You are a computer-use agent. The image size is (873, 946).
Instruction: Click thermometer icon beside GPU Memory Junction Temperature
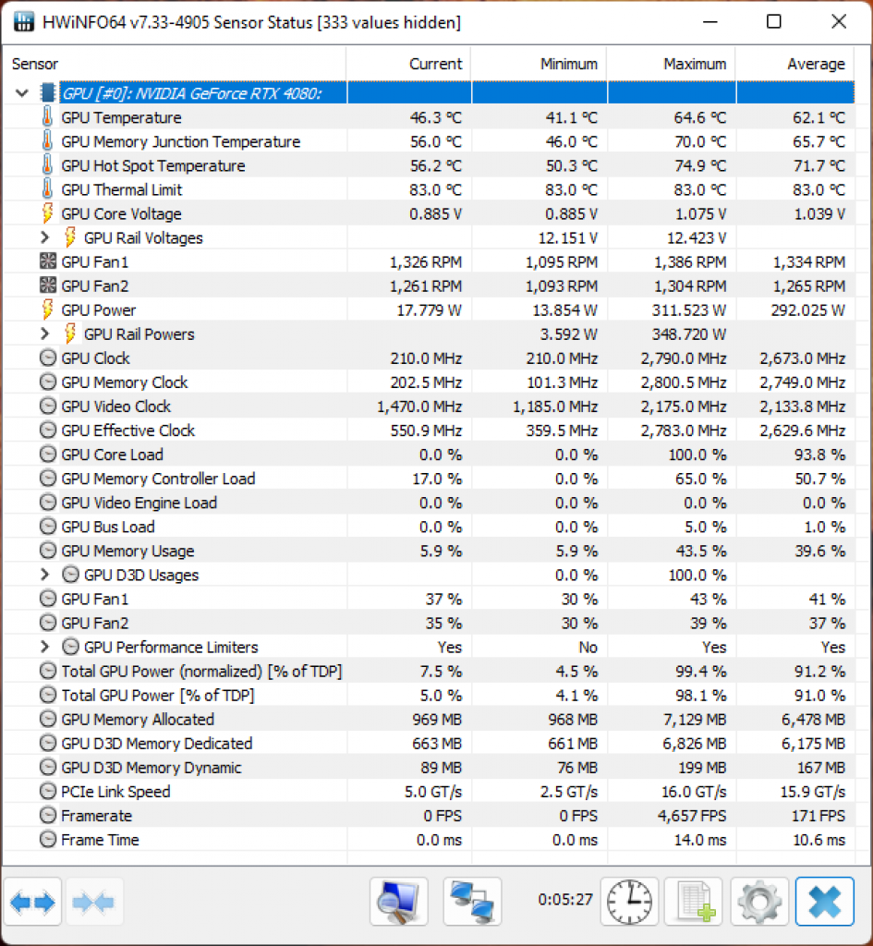click(47, 140)
